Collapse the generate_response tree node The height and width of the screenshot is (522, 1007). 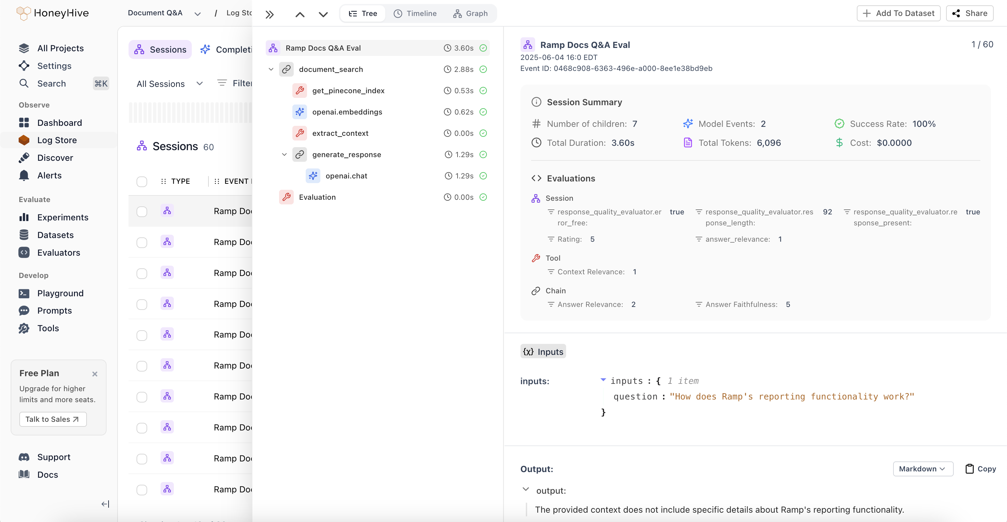pos(284,154)
